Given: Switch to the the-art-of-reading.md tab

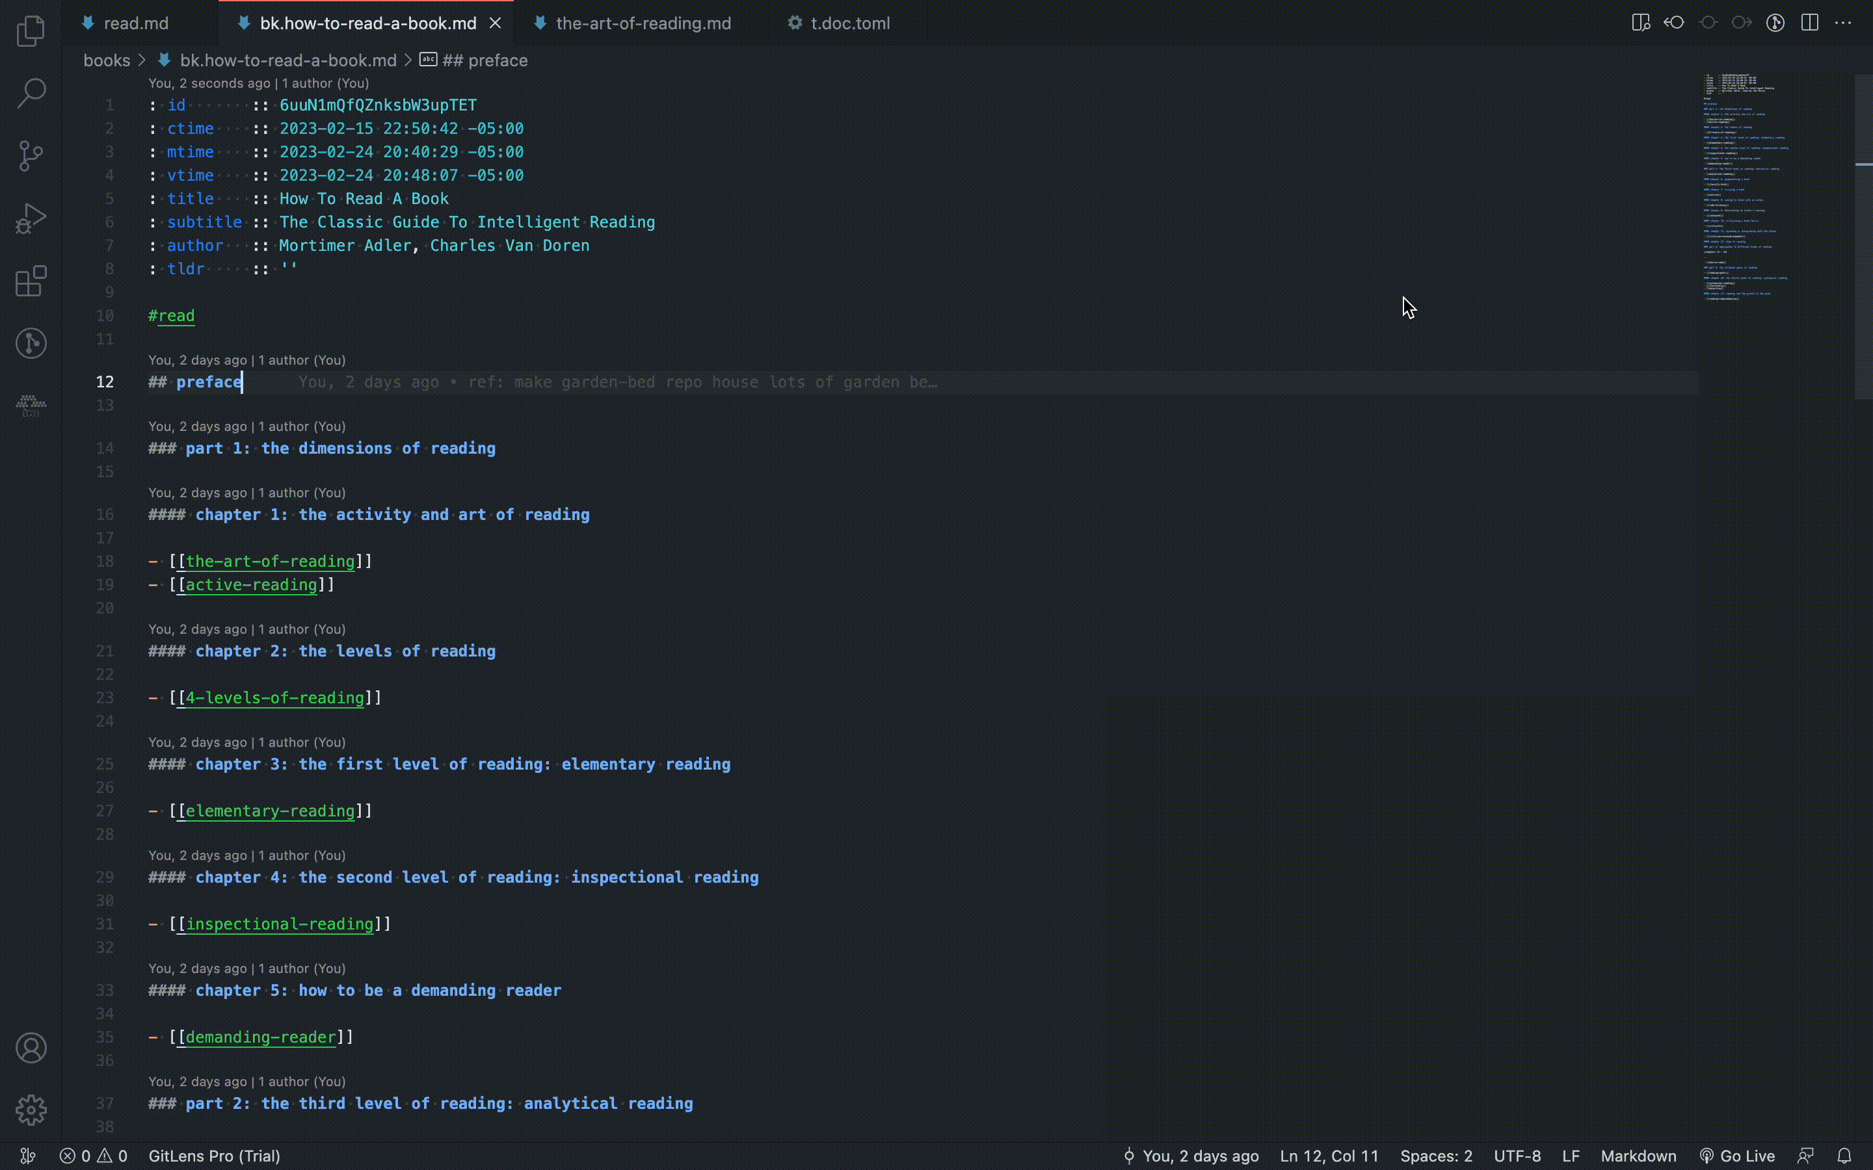Looking at the screenshot, I should [643, 23].
